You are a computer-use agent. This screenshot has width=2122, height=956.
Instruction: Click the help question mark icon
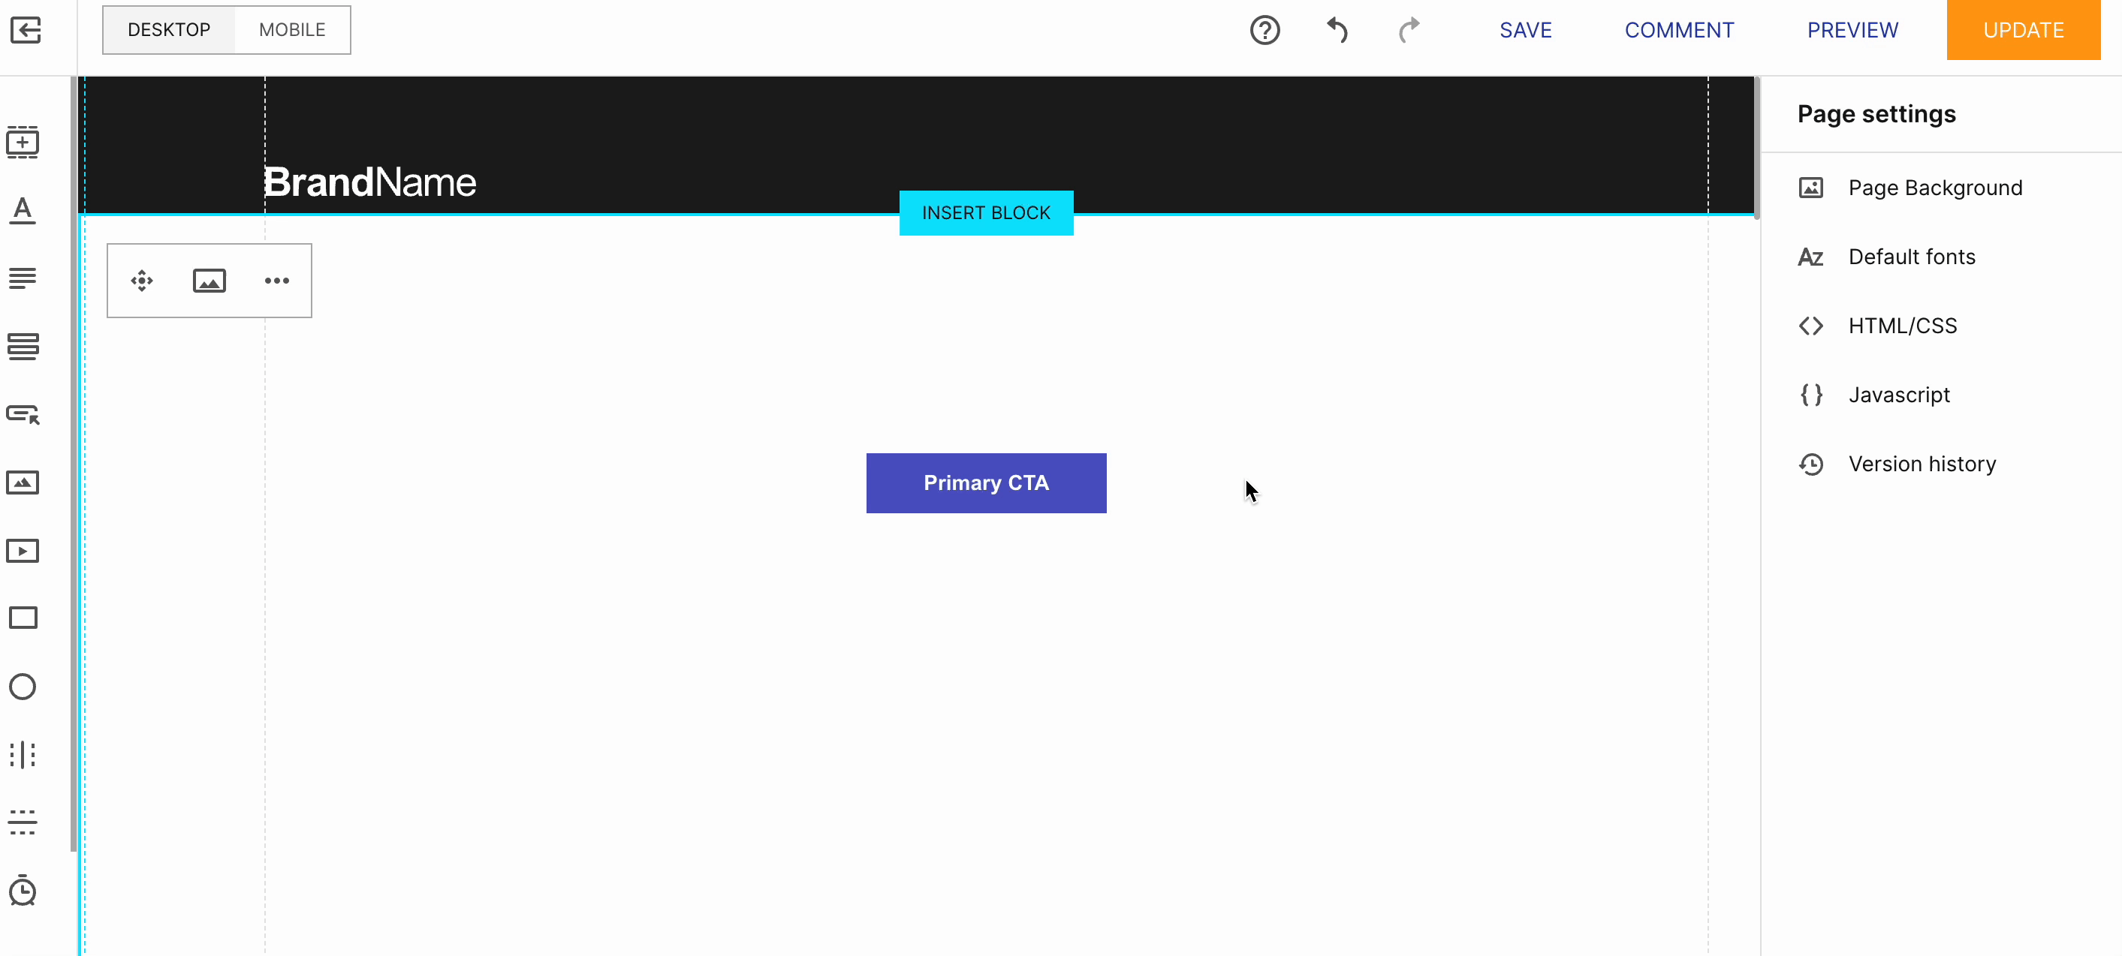tap(1264, 30)
